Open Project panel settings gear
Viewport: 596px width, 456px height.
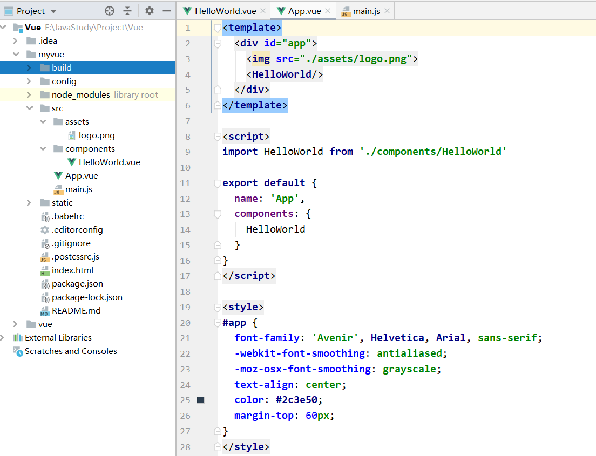150,11
